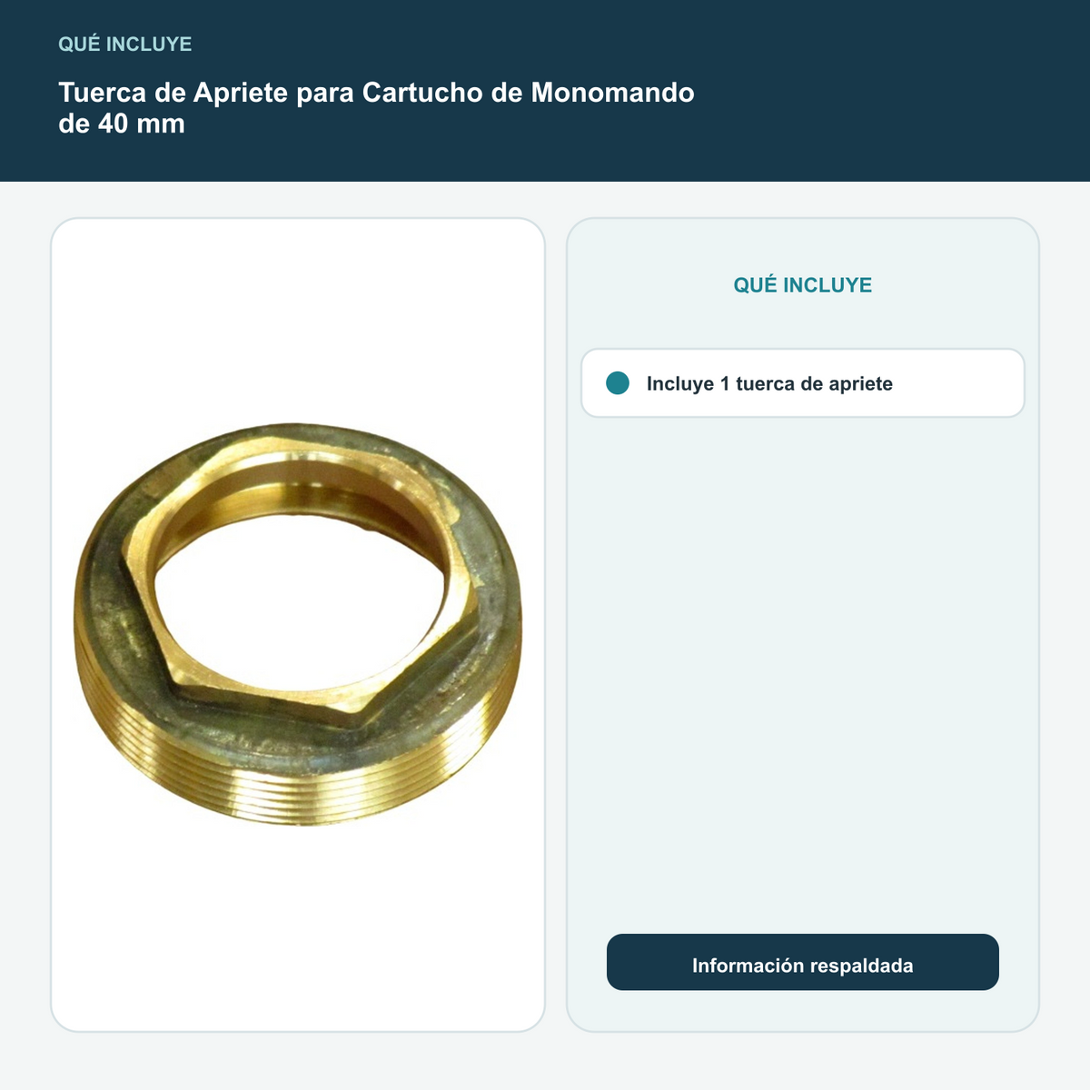Image resolution: width=1090 pixels, height=1090 pixels.
Task: Click the "de 40 mm" title line
Action: [122, 124]
